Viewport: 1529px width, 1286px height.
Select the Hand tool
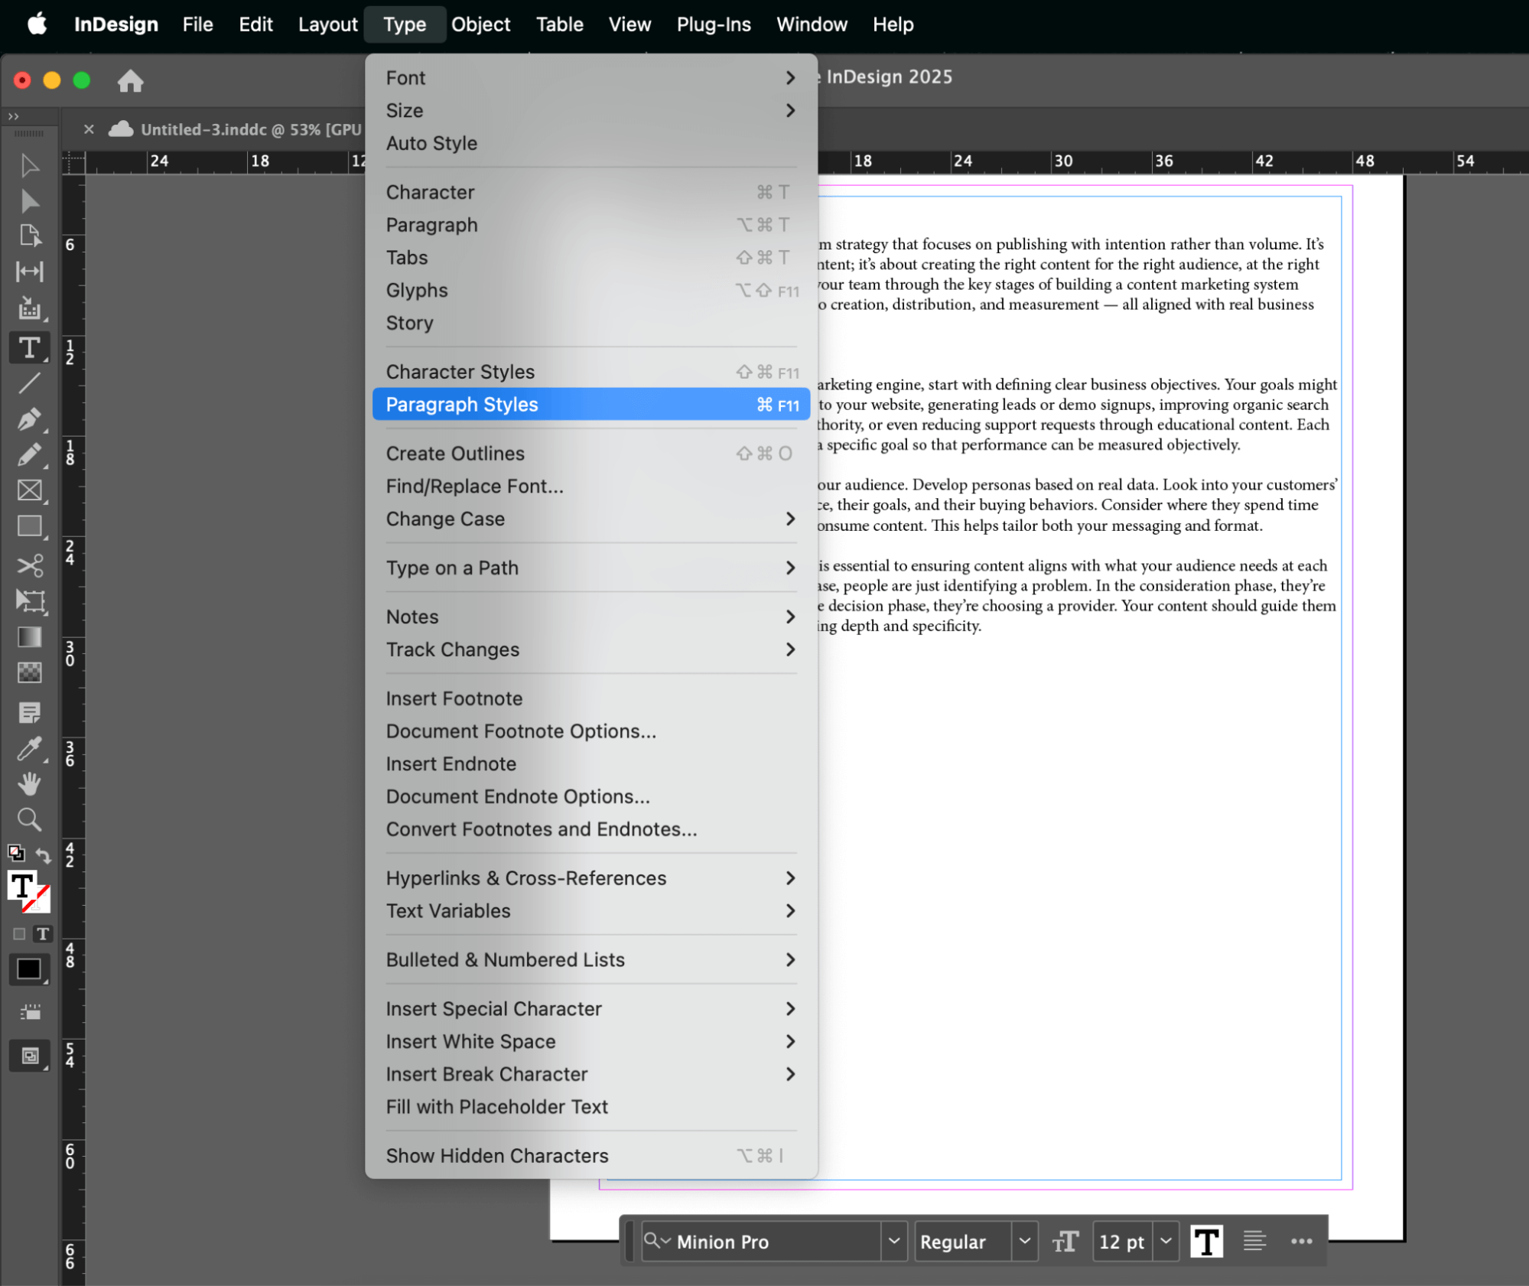[x=30, y=783]
